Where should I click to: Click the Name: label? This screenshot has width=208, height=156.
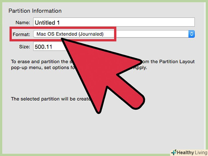pos(23,23)
